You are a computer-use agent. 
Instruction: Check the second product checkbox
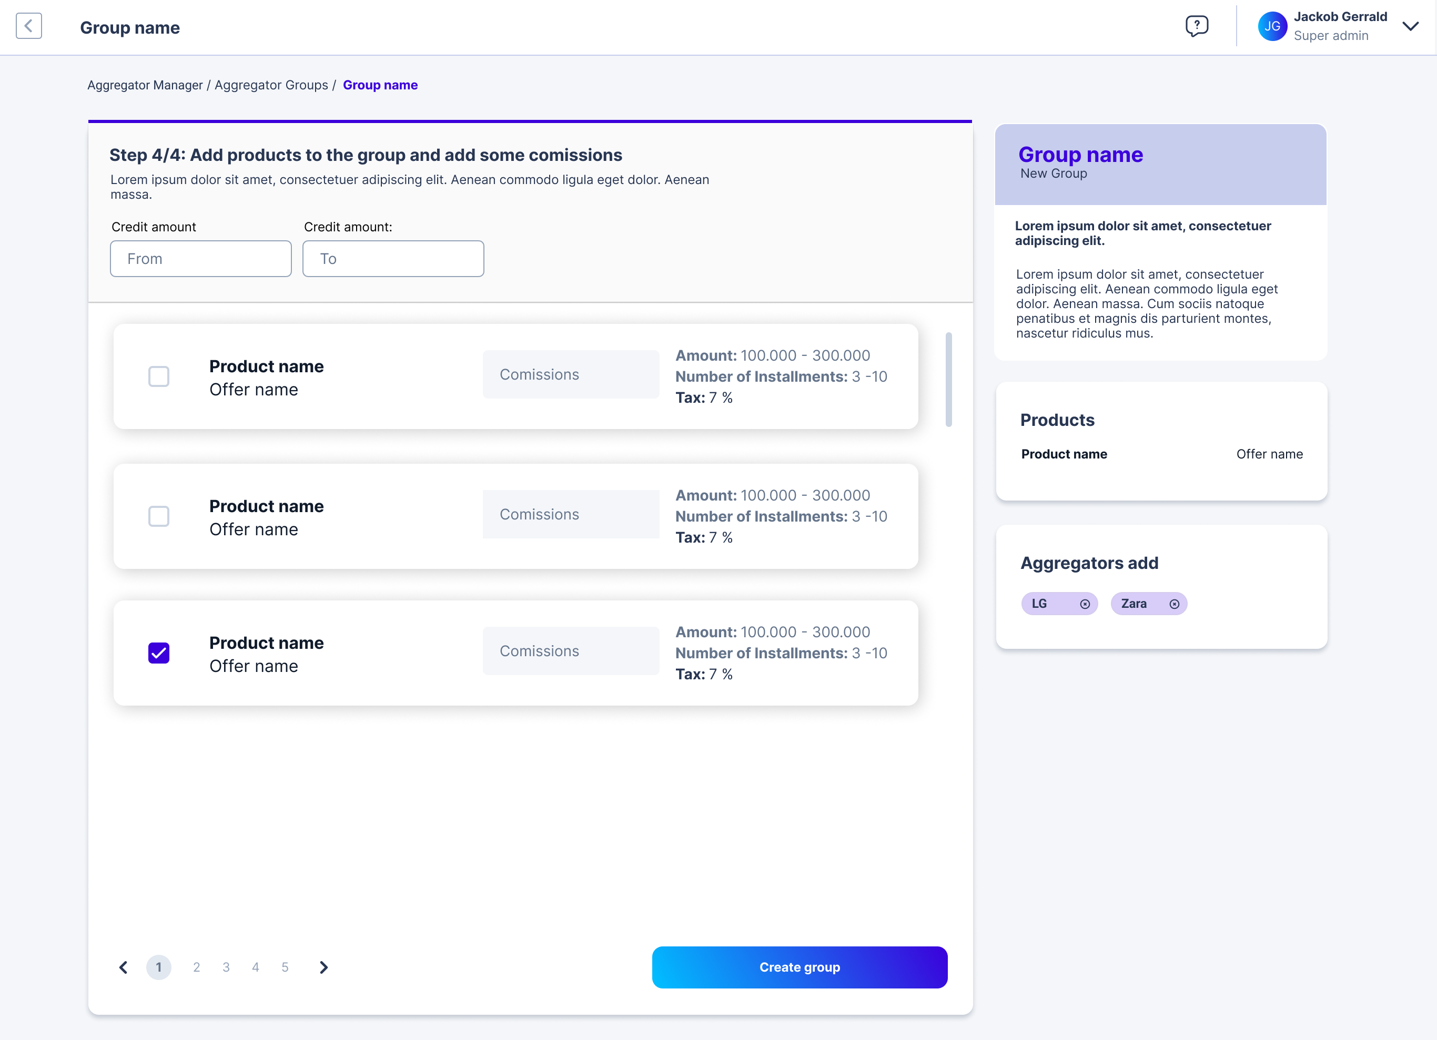pos(158,516)
